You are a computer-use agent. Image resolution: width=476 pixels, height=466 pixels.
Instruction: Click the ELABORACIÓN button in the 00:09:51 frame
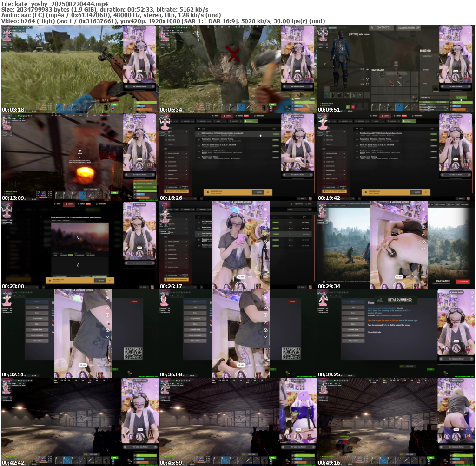408,27
